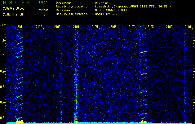Image resolution: width=195 pixels, height=124 pixels.
Task: Click the 2104 time label
Action: (76, 27)
